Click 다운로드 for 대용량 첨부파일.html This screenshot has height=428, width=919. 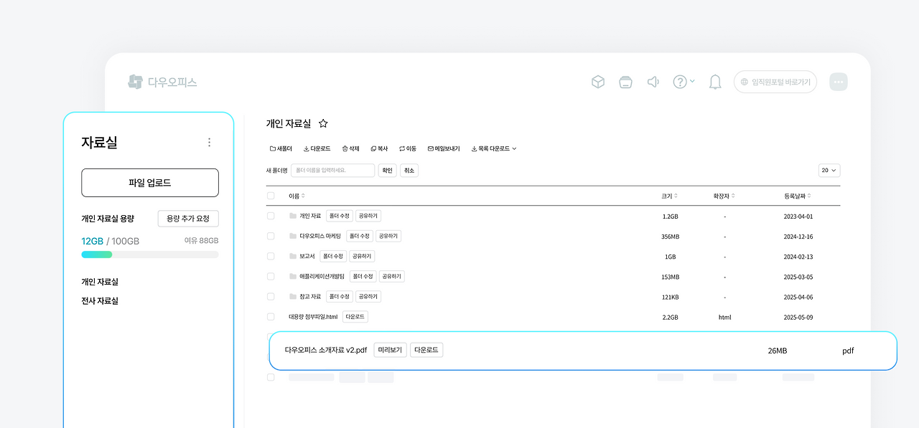[x=355, y=316]
